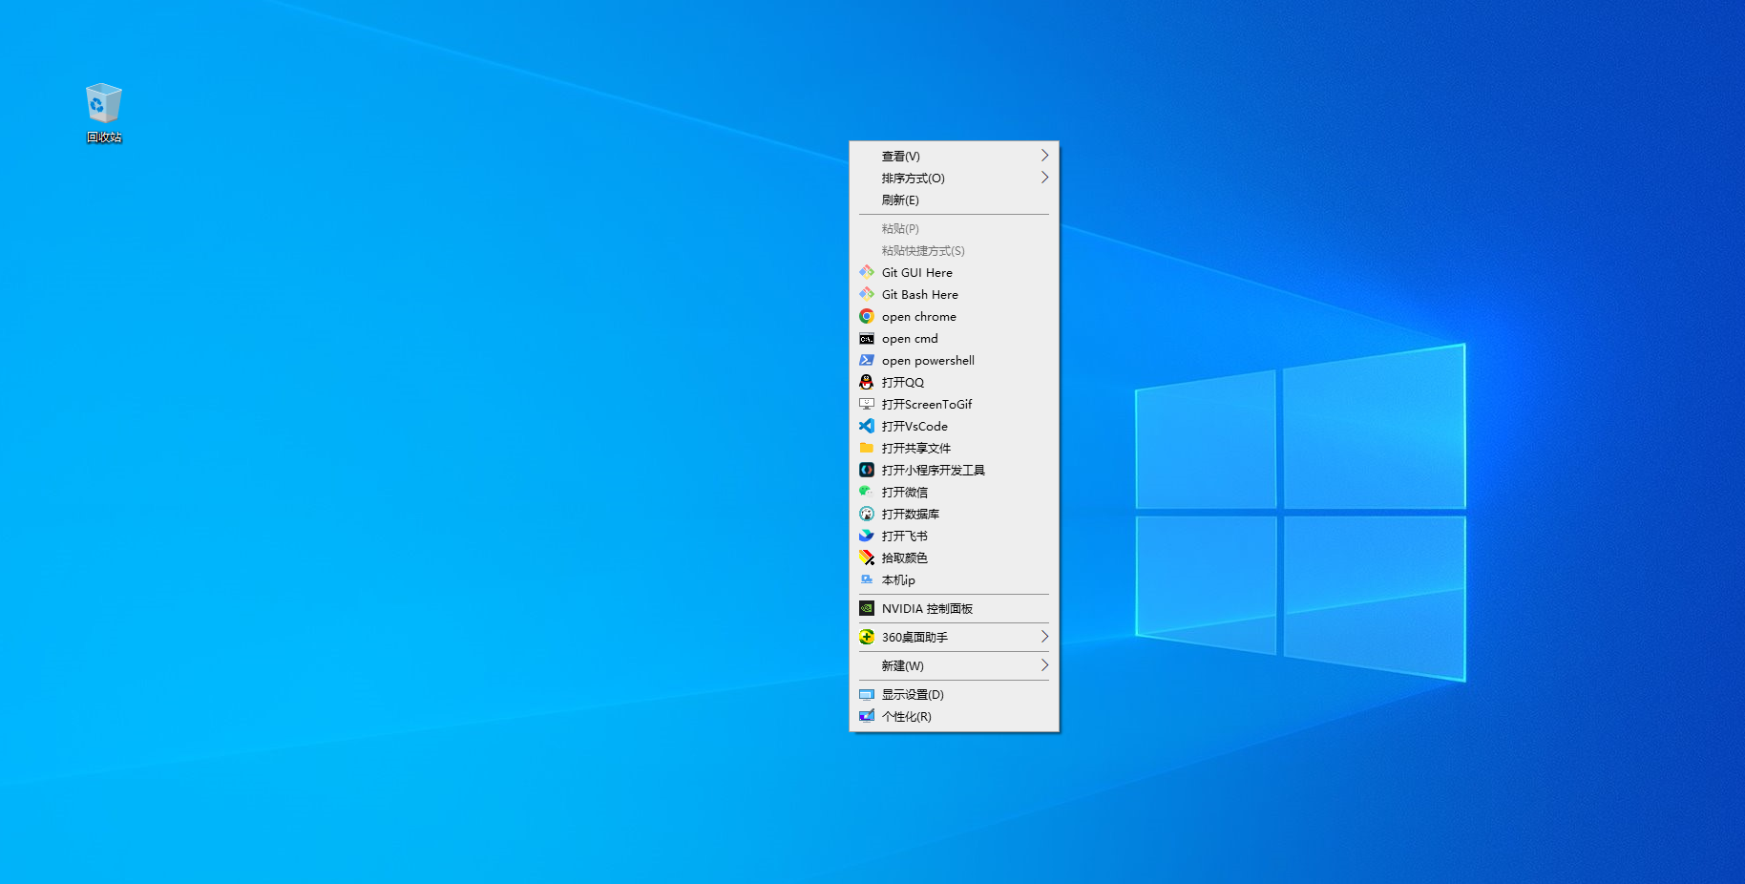Select the 查看(V) menu label

pyautogui.click(x=900, y=156)
